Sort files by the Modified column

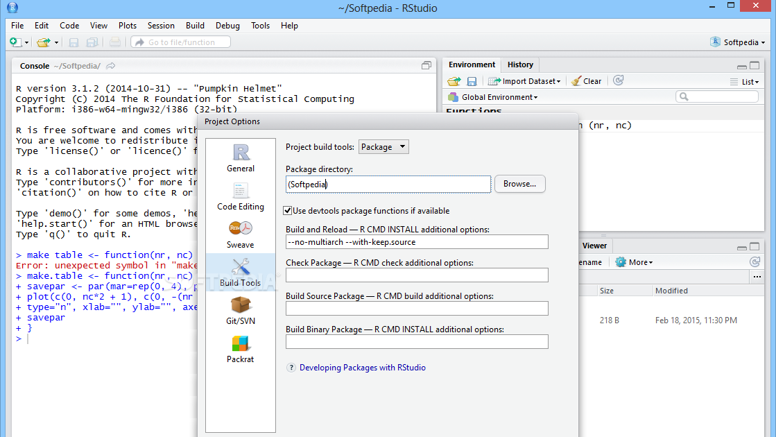coord(671,291)
